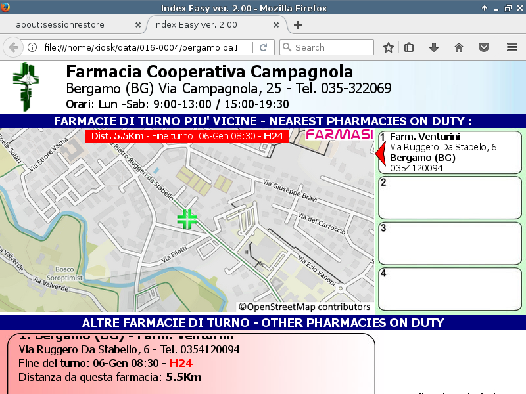Go to the Firefox home page
526x394 pixels.
pos(459,47)
